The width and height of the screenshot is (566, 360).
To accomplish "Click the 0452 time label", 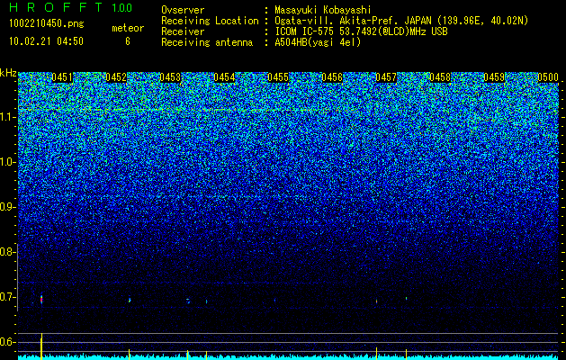I will (116, 77).
